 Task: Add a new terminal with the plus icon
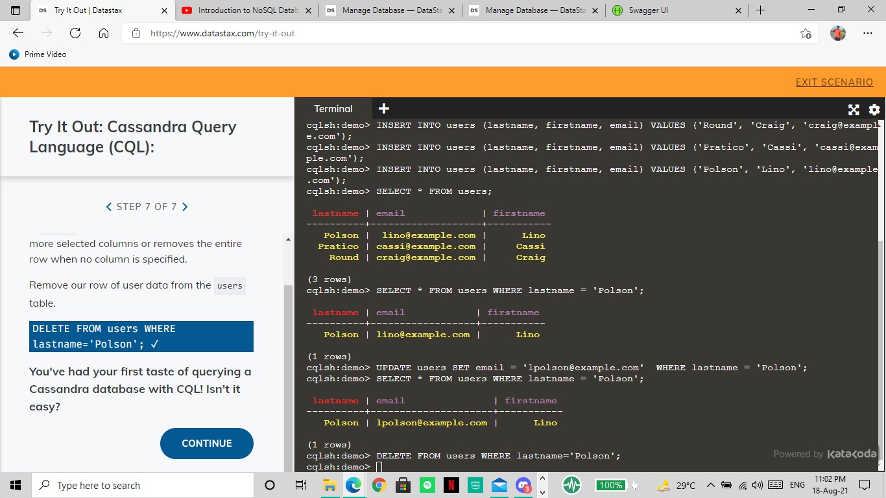pyautogui.click(x=383, y=108)
